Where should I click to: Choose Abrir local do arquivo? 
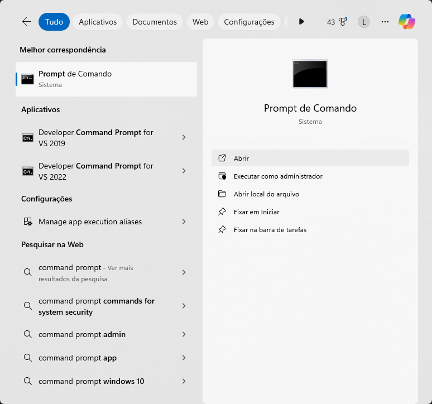pos(310,194)
